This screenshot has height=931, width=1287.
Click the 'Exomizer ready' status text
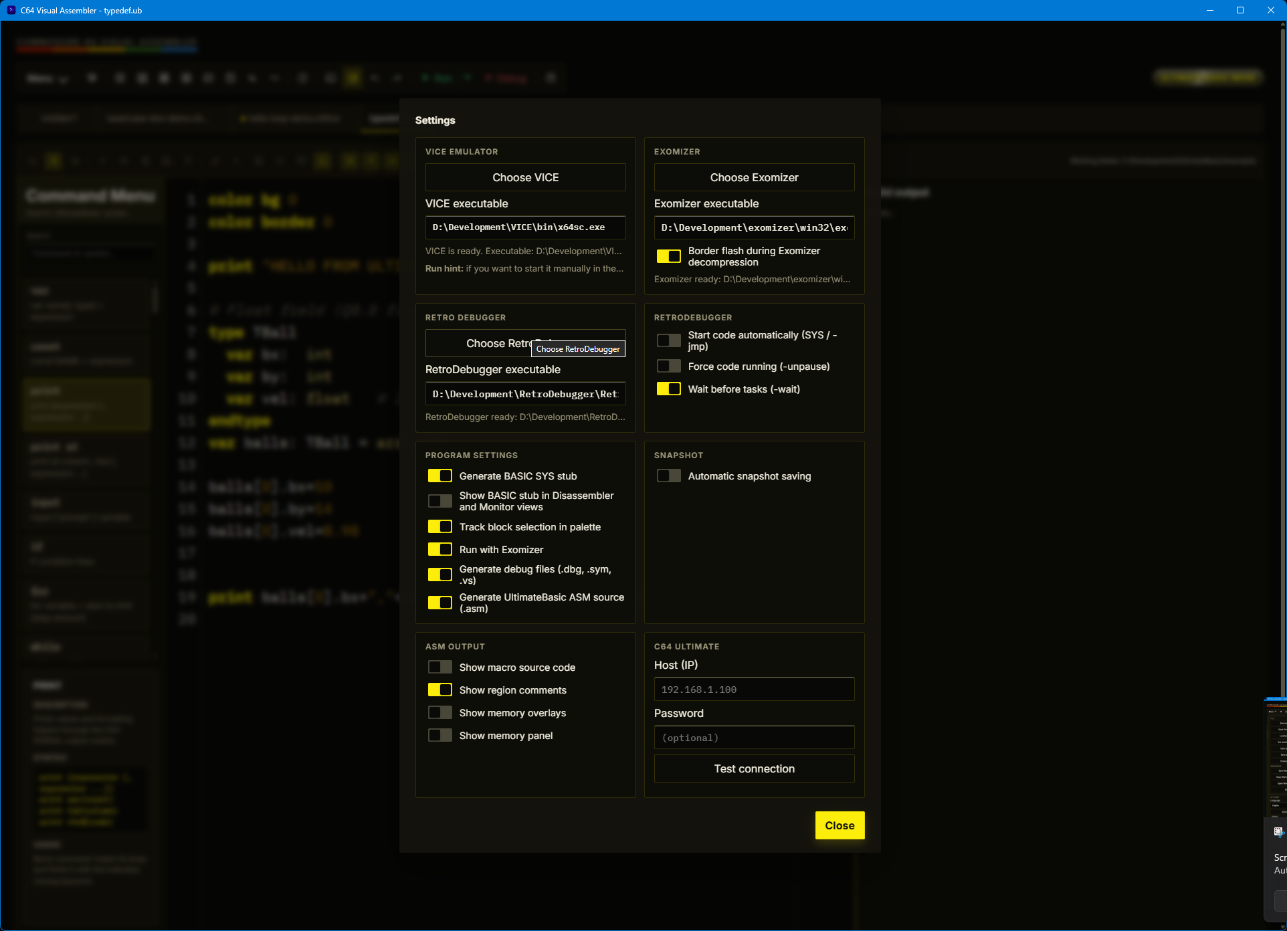coord(753,279)
